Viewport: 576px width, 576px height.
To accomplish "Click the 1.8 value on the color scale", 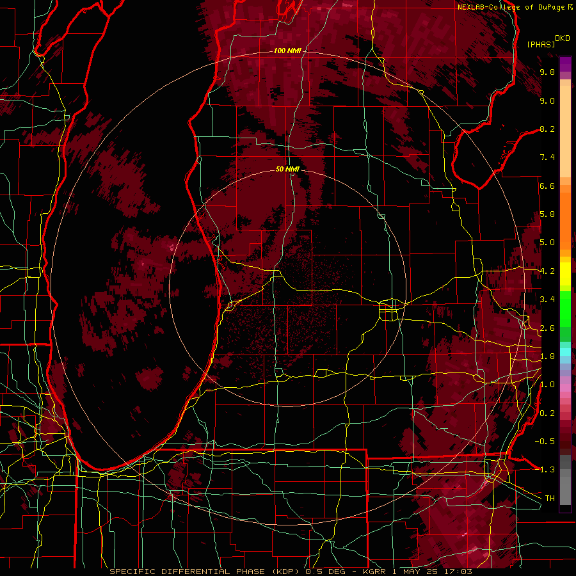I will (x=547, y=356).
